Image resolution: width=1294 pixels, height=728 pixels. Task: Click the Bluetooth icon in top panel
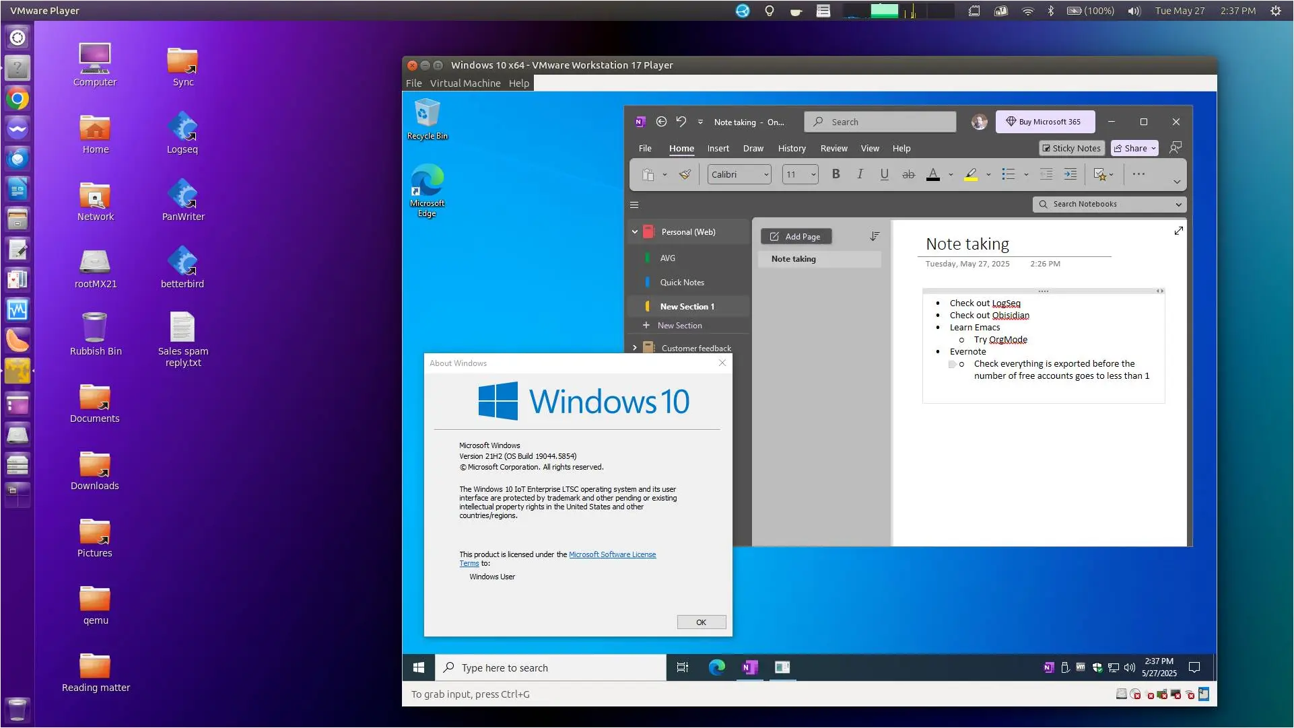point(1050,11)
